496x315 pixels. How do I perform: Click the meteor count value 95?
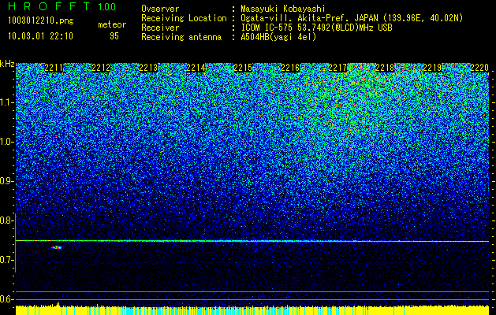click(114, 36)
